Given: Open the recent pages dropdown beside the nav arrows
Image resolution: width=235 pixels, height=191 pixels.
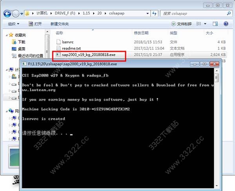Looking at the screenshot, I should pyautogui.click(x=22, y=14).
